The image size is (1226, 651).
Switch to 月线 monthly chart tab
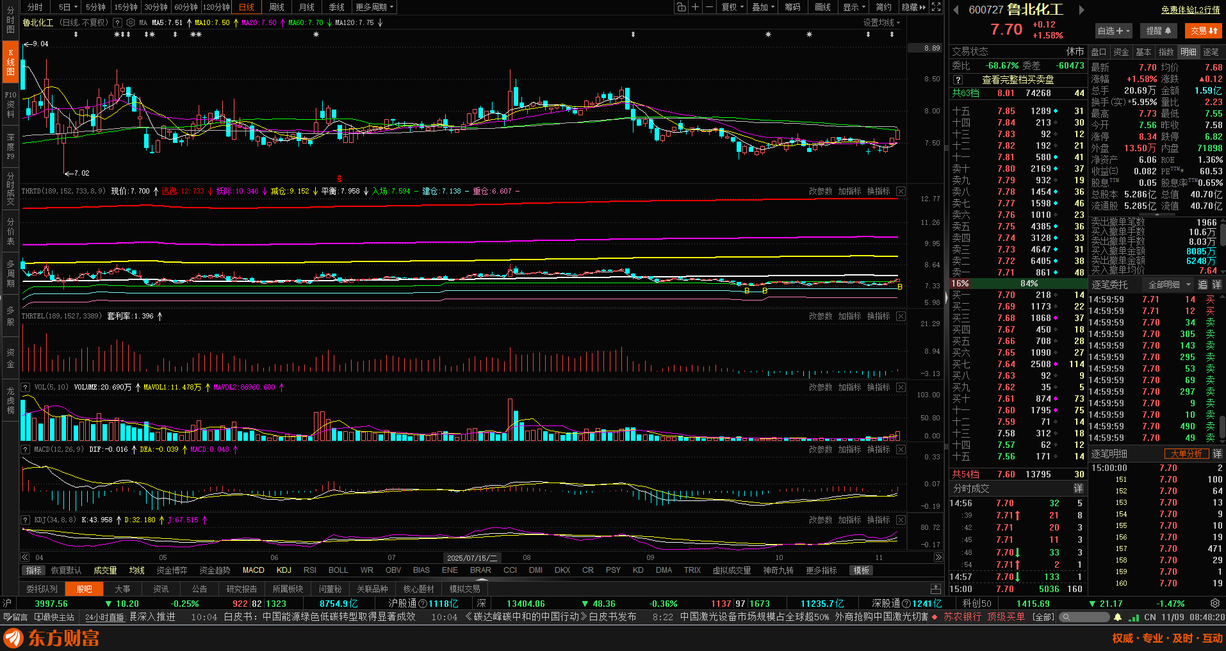(307, 7)
